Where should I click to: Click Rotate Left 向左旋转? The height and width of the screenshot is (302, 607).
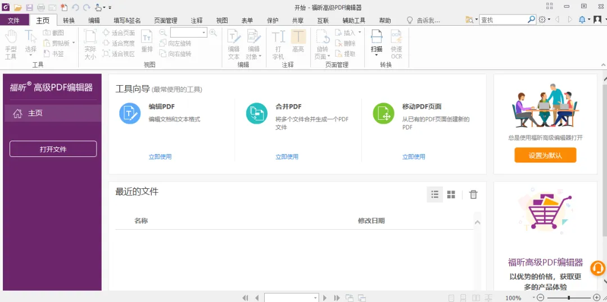[175, 43]
